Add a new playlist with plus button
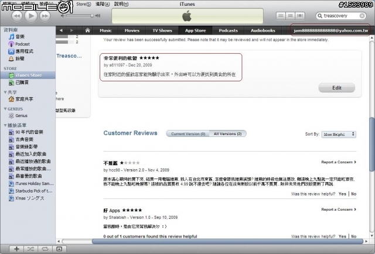Screen dimensions: 375x254 [x=16, y=249]
